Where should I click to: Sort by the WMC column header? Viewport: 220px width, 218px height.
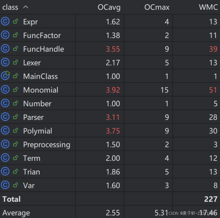[208, 7]
